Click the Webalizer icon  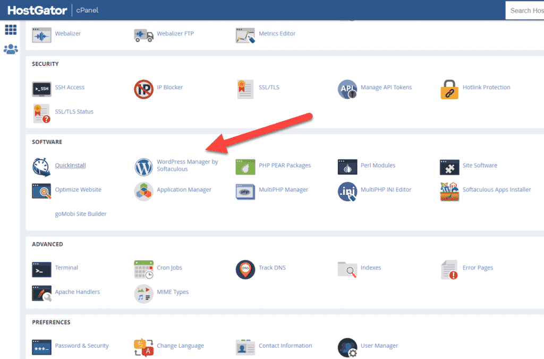[41, 36]
